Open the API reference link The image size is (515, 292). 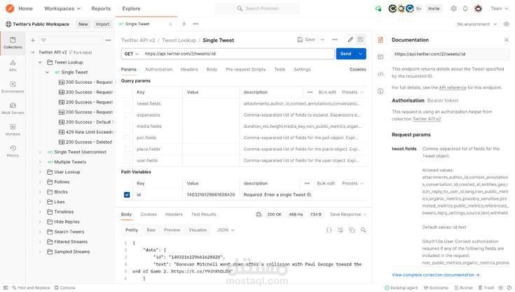pos(452,88)
